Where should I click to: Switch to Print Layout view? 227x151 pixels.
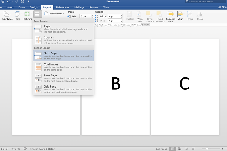tap(173, 149)
